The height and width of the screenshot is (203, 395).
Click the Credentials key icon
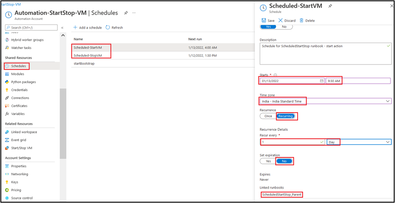point(7,90)
